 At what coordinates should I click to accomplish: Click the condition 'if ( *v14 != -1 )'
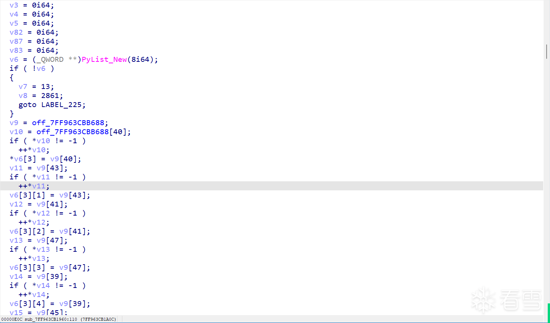click(47, 286)
